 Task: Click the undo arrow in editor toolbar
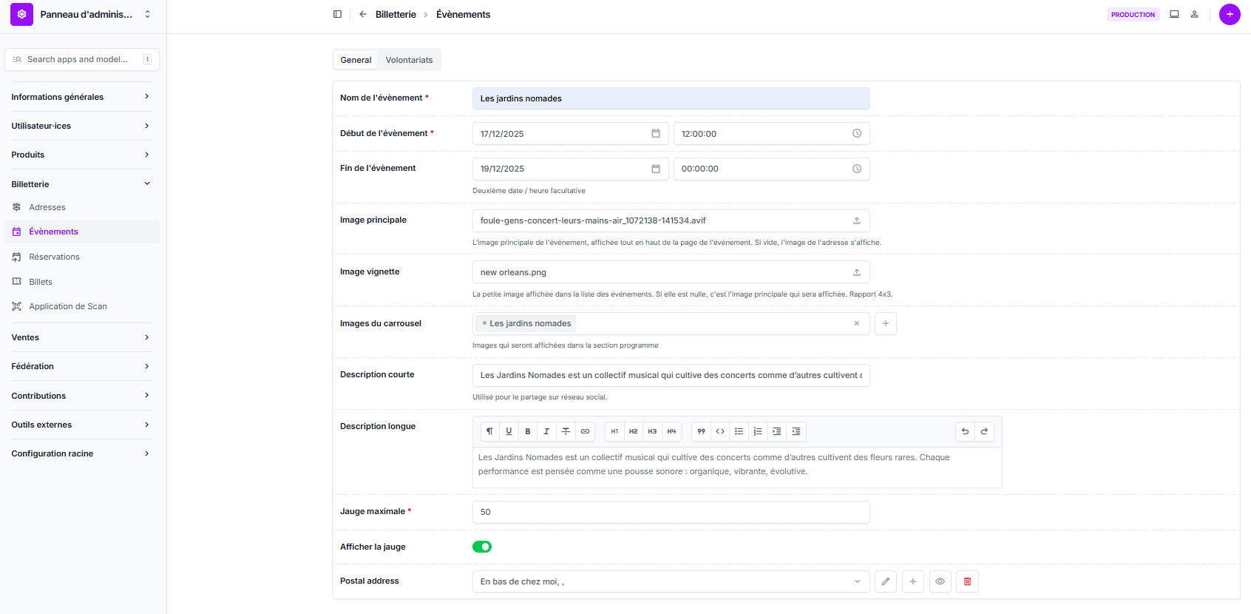pyautogui.click(x=965, y=431)
